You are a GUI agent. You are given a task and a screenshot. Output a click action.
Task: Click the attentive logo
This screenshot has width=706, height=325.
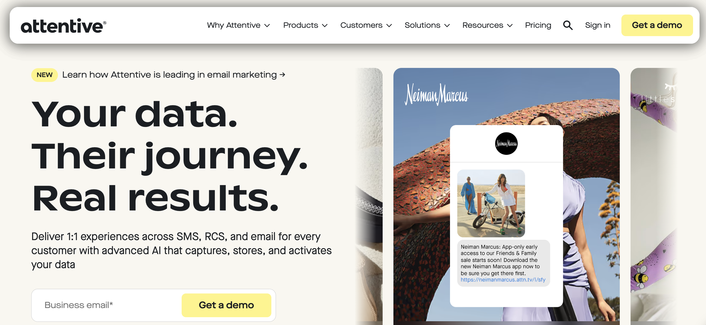(64, 26)
